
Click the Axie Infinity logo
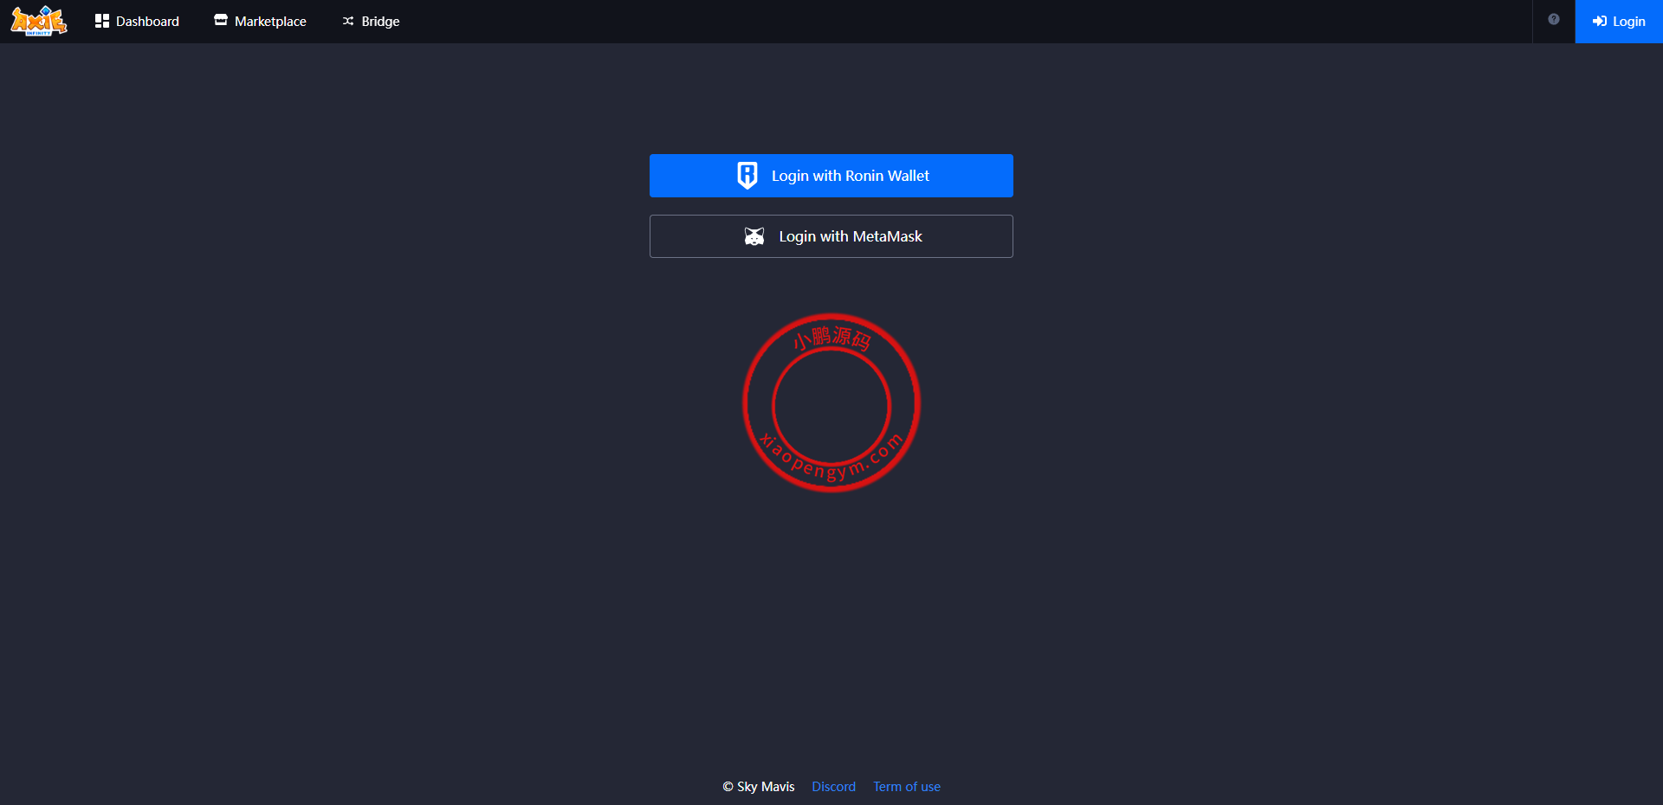39,21
